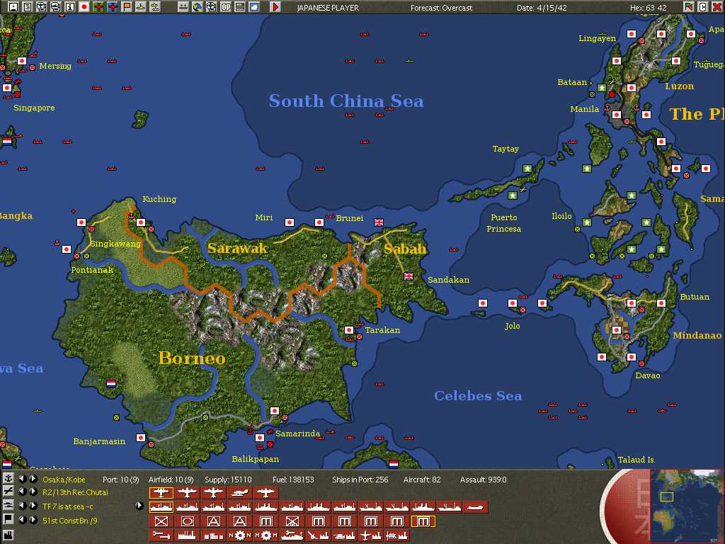Click the world minimap at bottom right
Image resolution: width=725 pixels, height=544 pixels.
[686, 506]
